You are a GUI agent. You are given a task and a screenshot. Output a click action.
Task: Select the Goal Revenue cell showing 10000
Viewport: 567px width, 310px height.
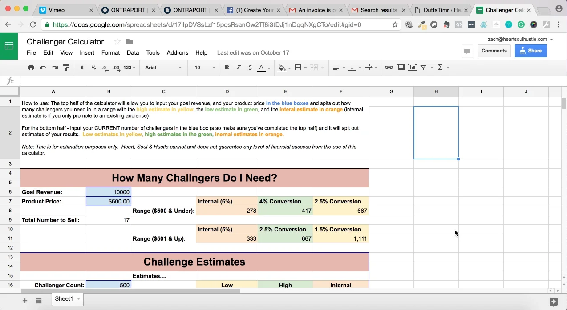109,192
